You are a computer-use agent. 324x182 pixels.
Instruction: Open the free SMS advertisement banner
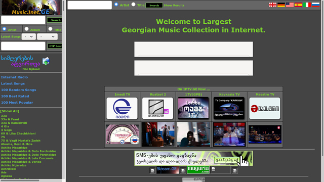tap(193, 158)
